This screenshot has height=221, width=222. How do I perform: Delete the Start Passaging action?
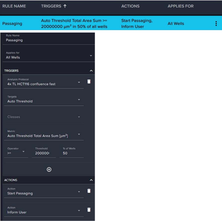pyautogui.click(x=89, y=191)
